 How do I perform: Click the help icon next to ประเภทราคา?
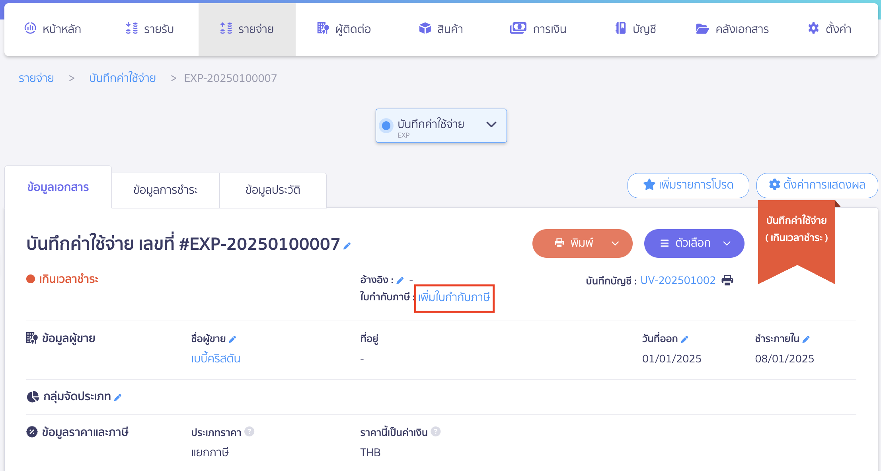coord(249,432)
